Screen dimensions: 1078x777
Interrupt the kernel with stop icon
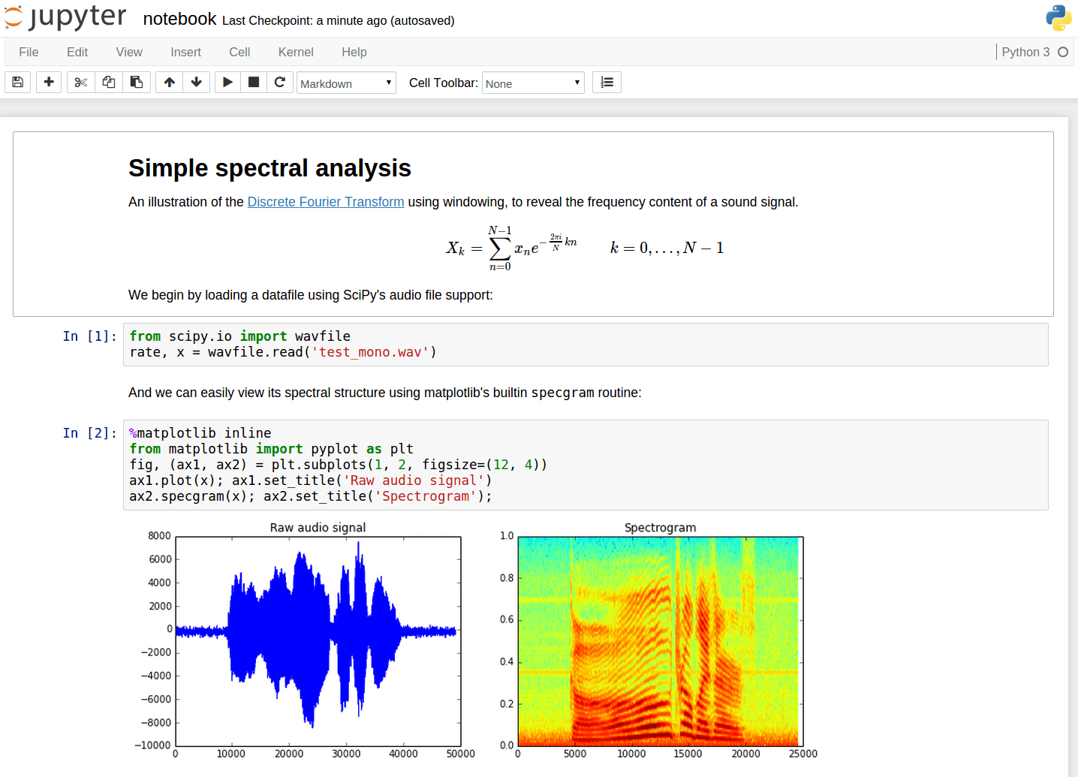click(x=254, y=82)
